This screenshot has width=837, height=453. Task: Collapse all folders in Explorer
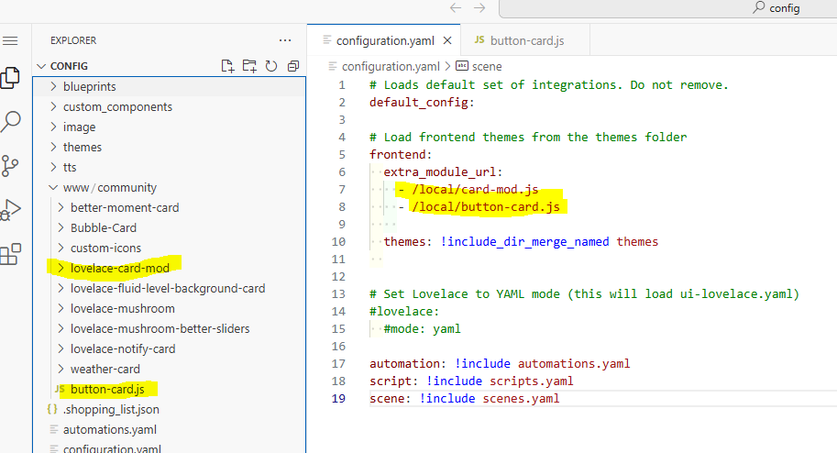tap(293, 66)
